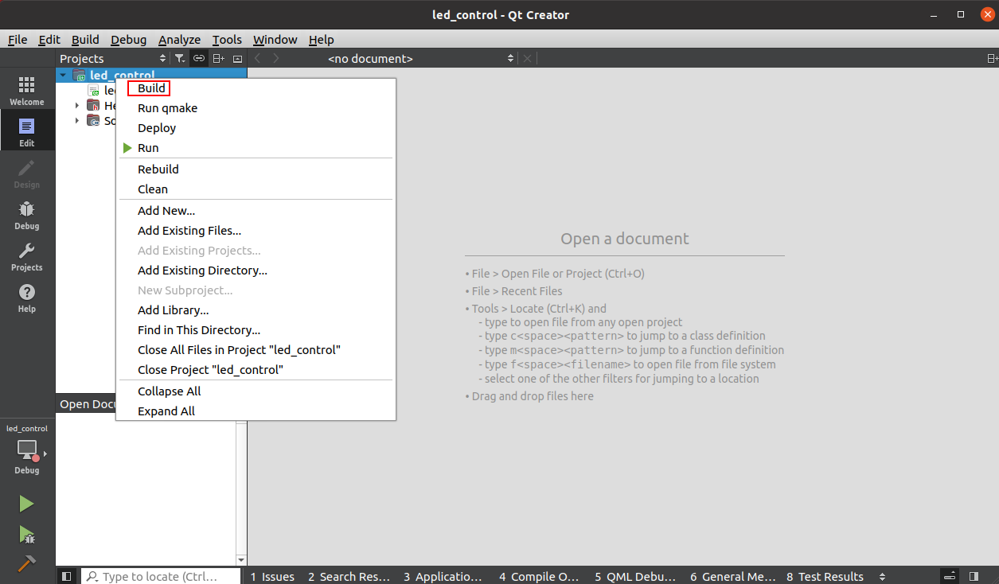The image size is (999, 584).
Task: Switch to Debug mode in sidebar
Action: coord(27,213)
